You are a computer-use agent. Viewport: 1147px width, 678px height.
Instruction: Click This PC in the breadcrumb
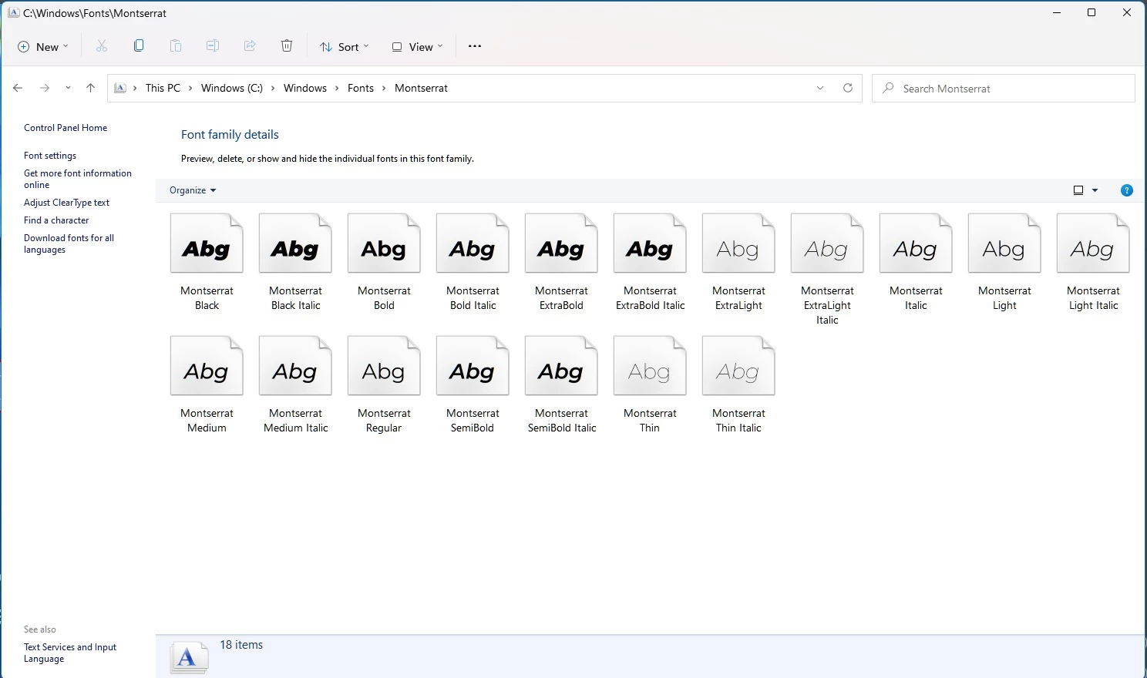(163, 88)
